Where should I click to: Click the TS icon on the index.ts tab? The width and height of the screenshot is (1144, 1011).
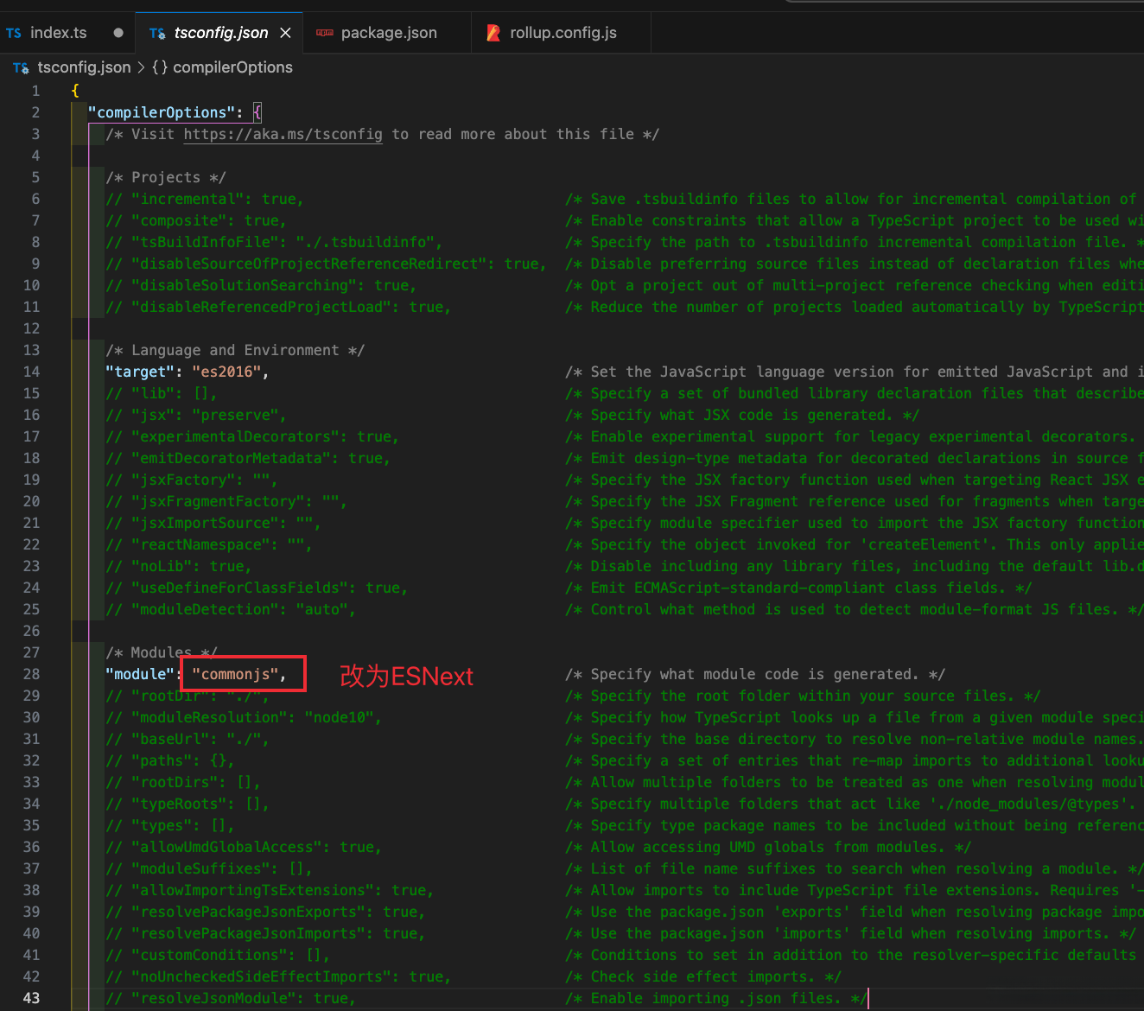pos(14,34)
